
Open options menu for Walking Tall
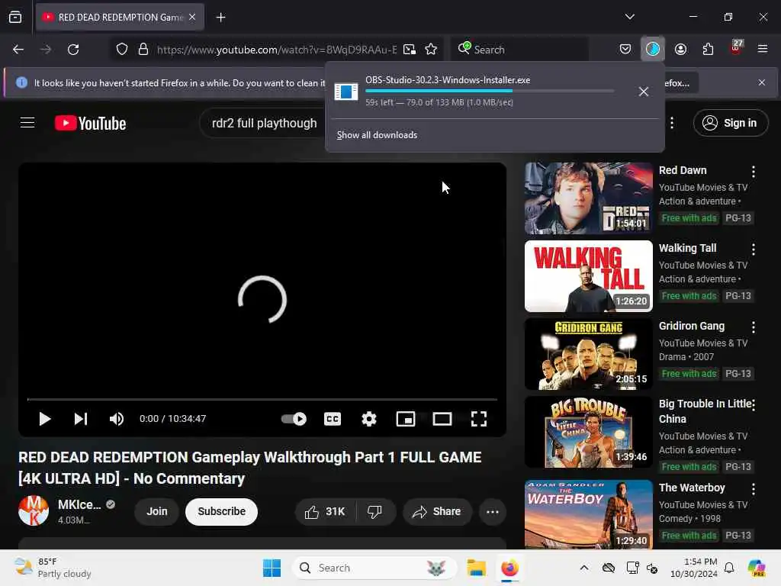tap(753, 250)
